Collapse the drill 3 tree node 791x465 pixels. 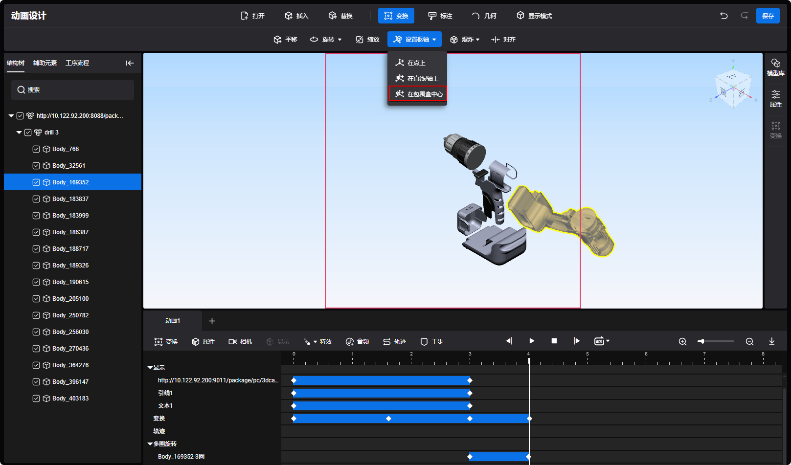click(x=19, y=133)
